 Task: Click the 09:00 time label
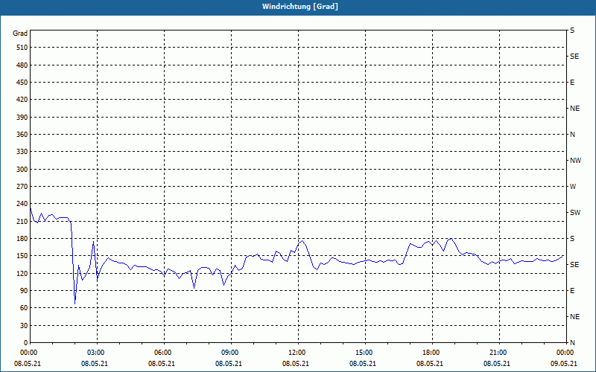click(230, 353)
